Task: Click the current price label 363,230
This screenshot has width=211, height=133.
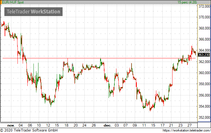Action: click(204, 55)
